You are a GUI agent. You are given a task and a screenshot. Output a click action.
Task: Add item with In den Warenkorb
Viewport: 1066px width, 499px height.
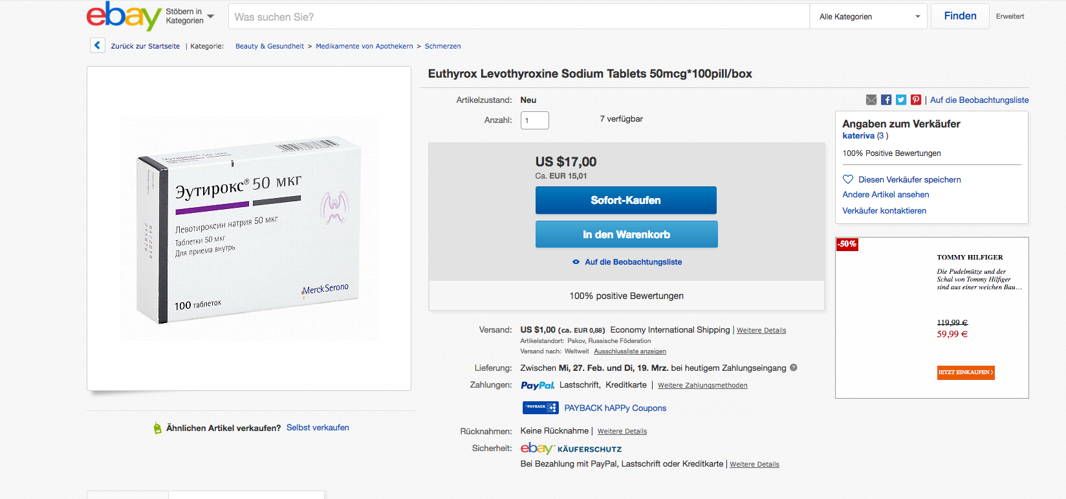(626, 234)
